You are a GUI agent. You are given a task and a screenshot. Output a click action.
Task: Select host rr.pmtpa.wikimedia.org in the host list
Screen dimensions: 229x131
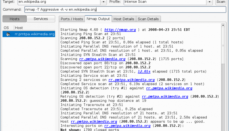(x=29, y=34)
